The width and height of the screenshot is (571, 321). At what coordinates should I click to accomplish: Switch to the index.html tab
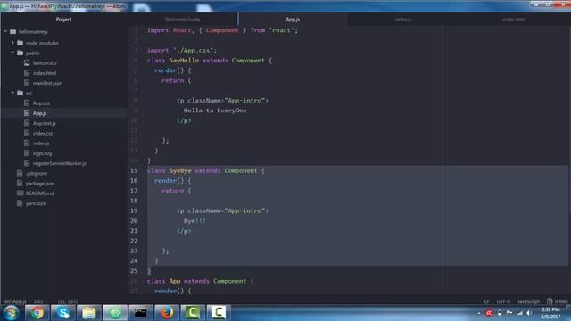[x=514, y=20]
